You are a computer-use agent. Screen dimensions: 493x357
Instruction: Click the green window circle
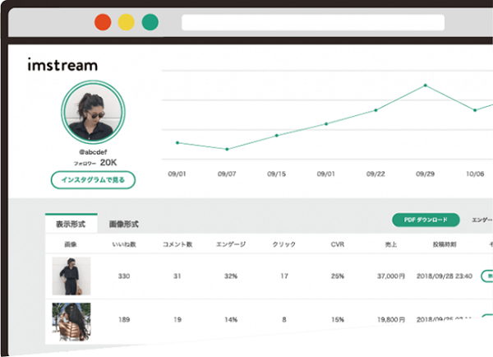coord(150,22)
